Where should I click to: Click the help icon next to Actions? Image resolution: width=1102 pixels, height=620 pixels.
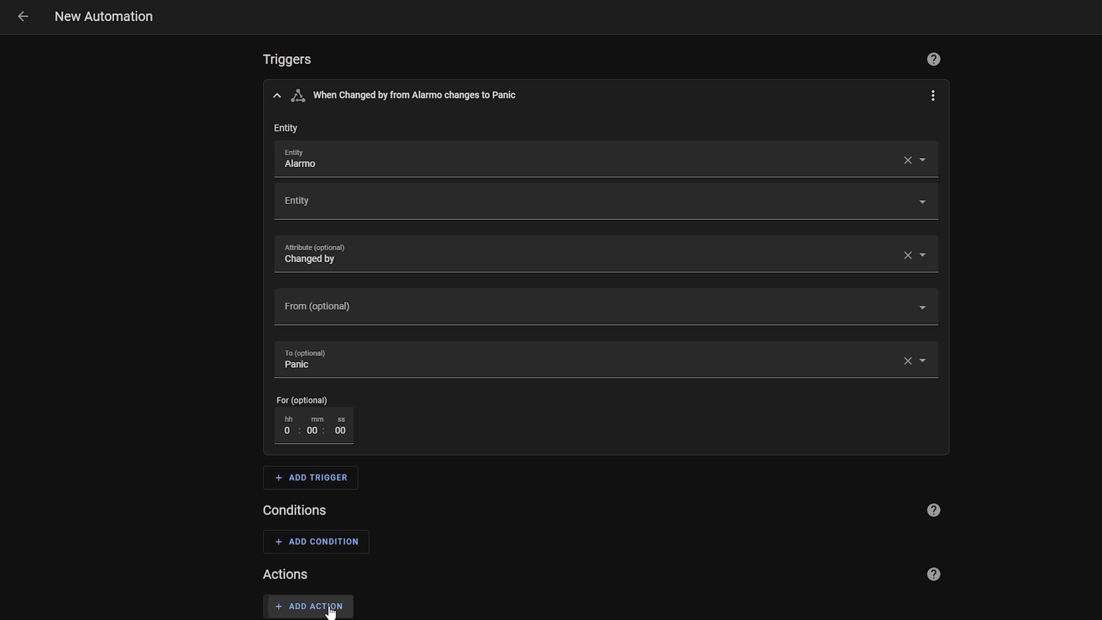(933, 574)
